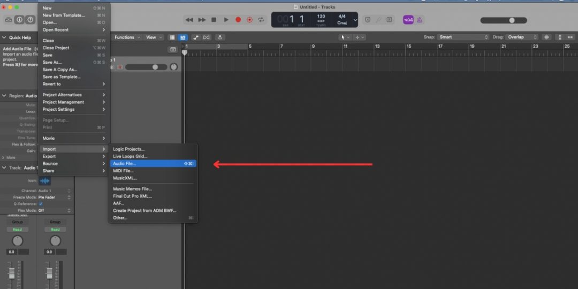This screenshot has width=578, height=289.
Task: Open the Pointer left-click tool menu
Action: pyautogui.click(x=345, y=37)
